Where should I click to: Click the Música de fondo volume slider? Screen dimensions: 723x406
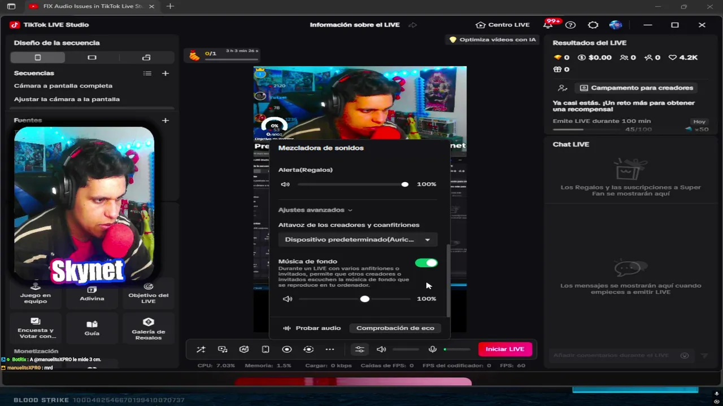[x=354, y=299]
